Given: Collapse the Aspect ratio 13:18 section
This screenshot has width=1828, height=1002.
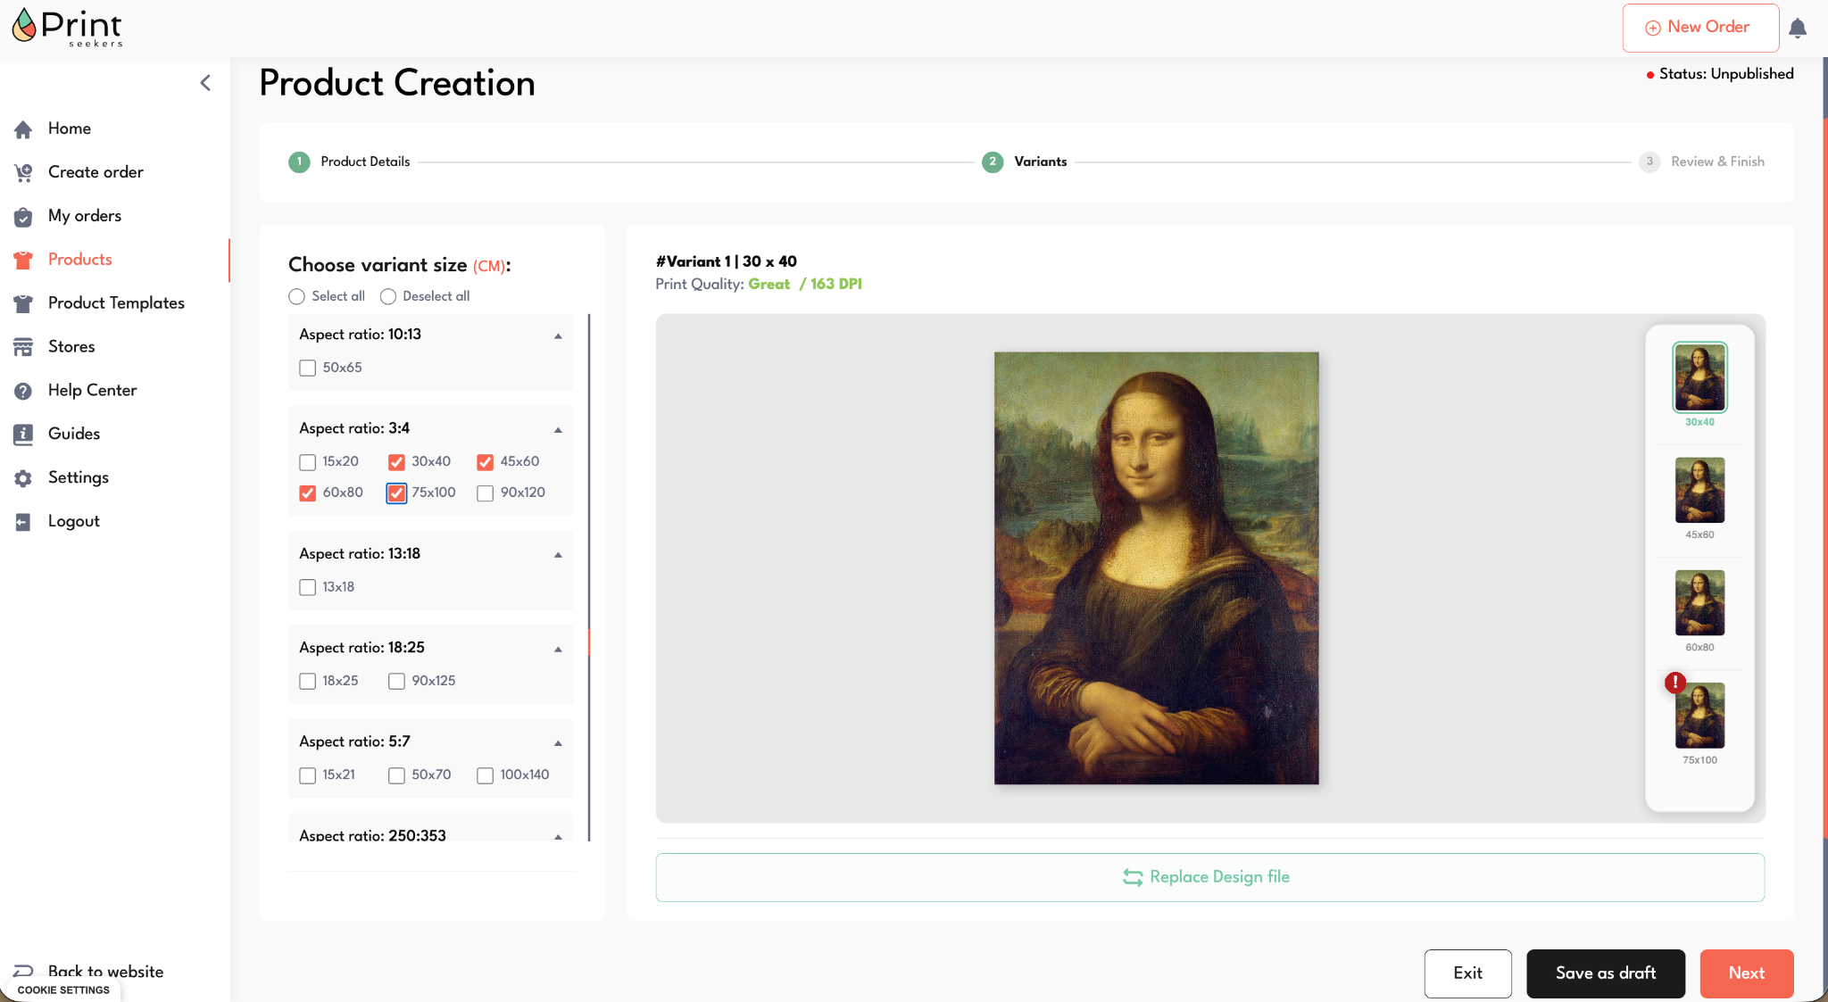Looking at the screenshot, I should click(558, 555).
